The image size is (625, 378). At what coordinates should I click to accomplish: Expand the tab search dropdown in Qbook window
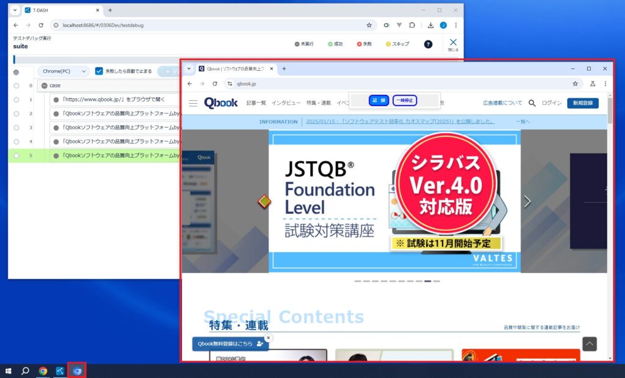pyautogui.click(x=189, y=68)
